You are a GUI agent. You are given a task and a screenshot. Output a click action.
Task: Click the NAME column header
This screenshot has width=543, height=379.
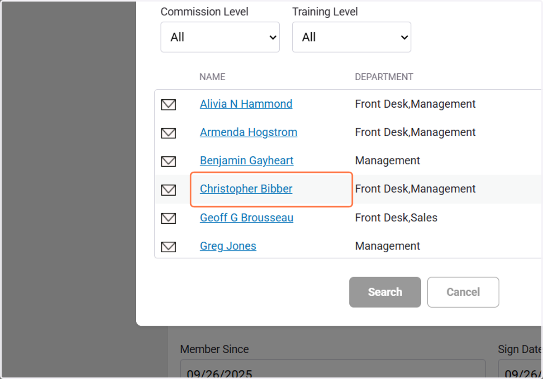pyautogui.click(x=212, y=77)
